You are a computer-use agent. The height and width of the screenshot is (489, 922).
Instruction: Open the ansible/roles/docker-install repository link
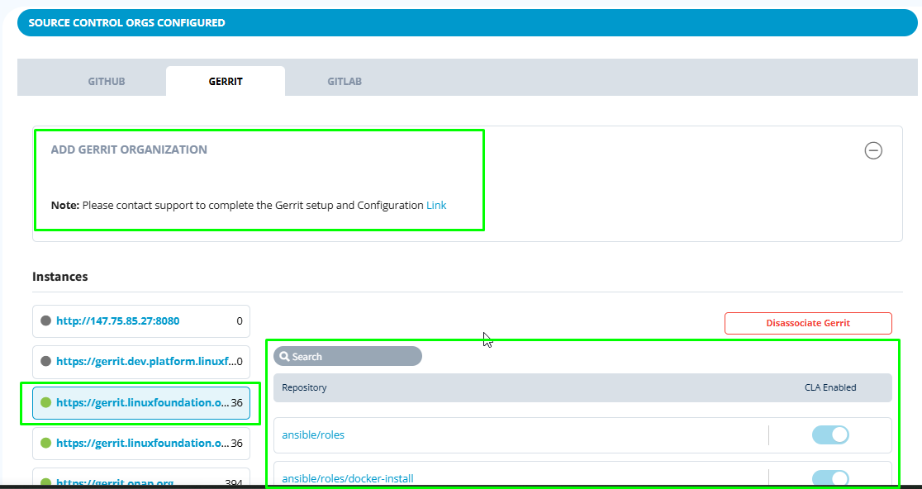click(x=347, y=478)
